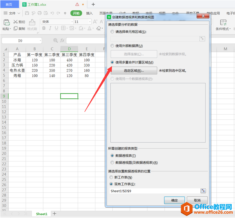The height and width of the screenshot is (218, 235).
Task: Click range picker icon beside Sheet1!$D$9
Action: (203, 191)
